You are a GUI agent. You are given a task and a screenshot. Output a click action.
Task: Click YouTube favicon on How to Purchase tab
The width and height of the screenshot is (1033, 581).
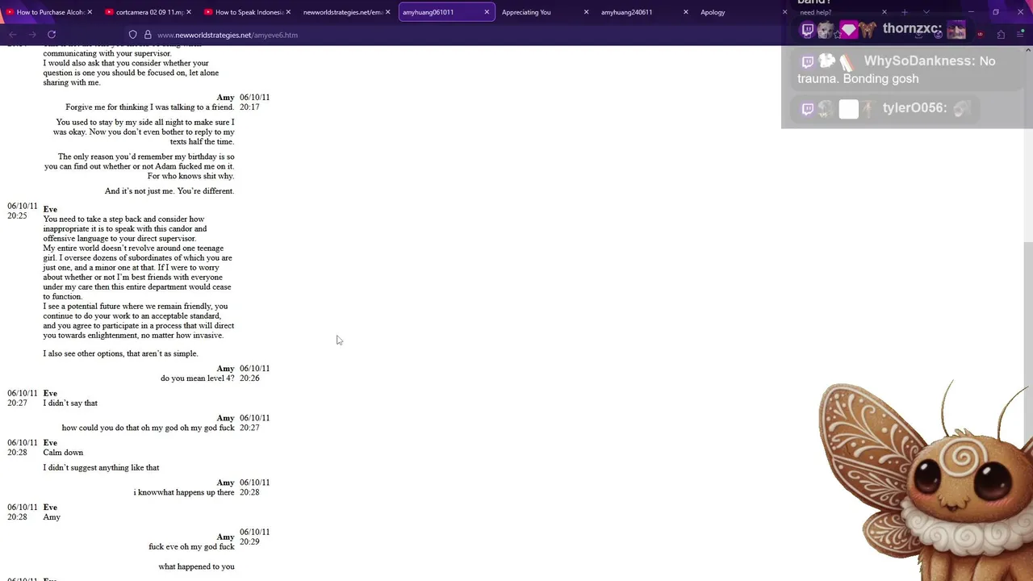(x=10, y=12)
